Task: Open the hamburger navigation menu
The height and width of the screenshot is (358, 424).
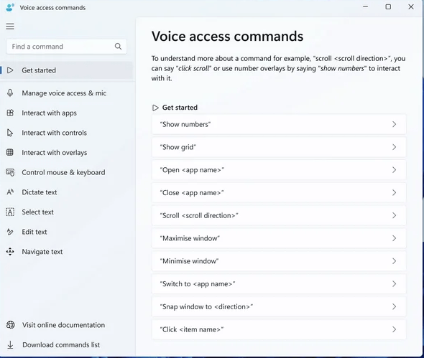Action: [10, 27]
